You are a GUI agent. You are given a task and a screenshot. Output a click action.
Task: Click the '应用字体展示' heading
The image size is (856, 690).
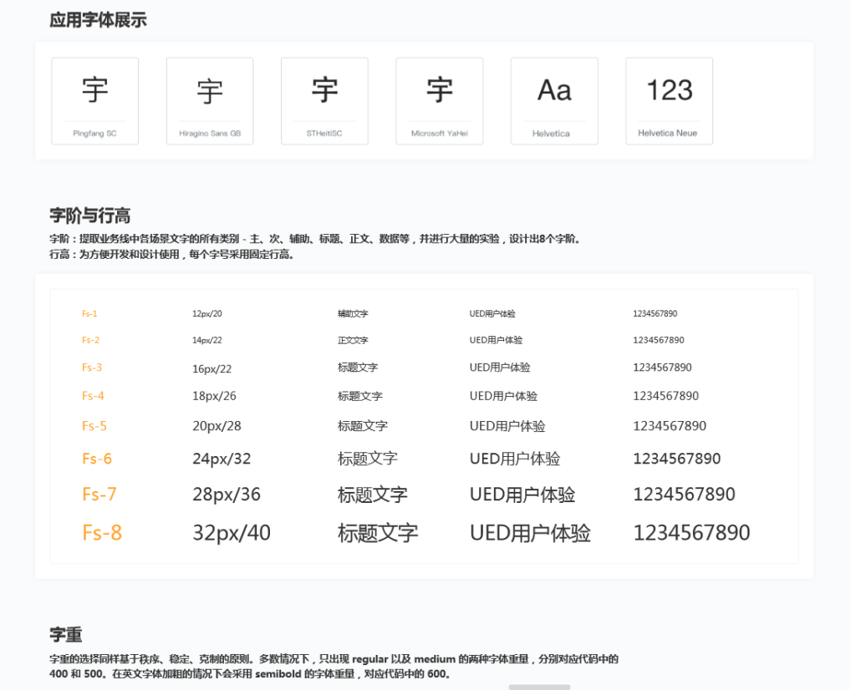tap(99, 20)
